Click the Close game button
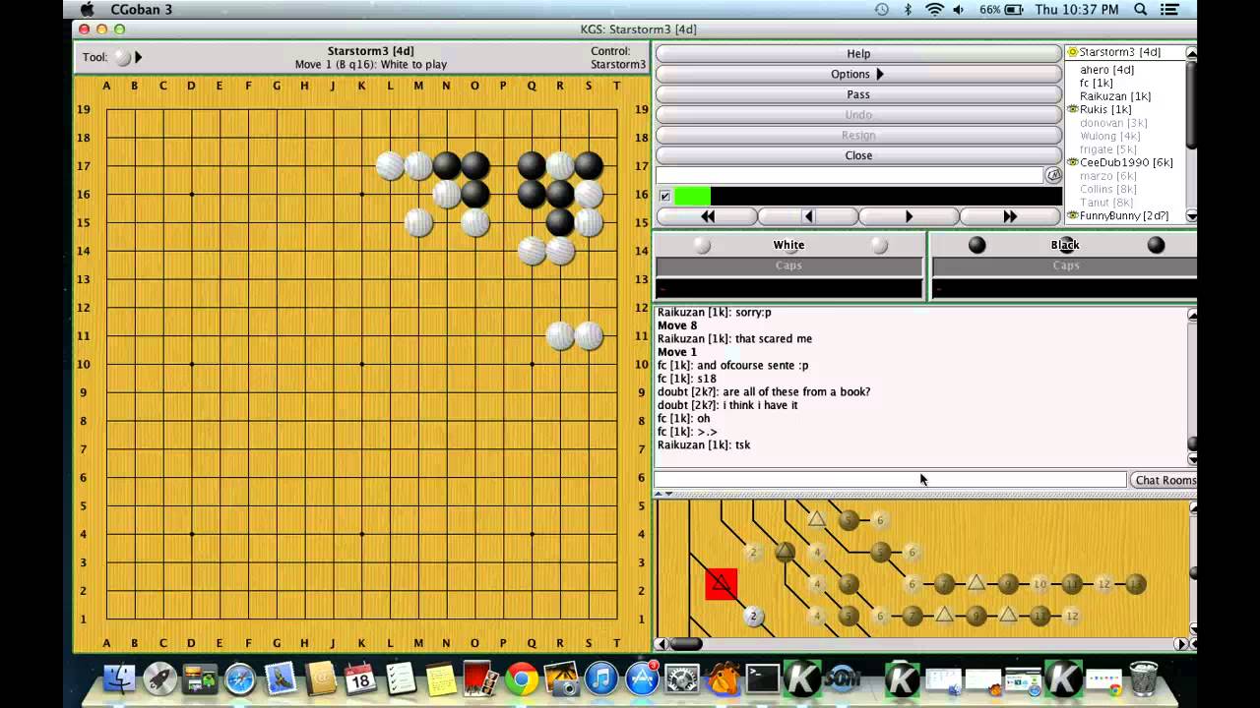Screen dimensions: 1260x708 click(x=858, y=155)
